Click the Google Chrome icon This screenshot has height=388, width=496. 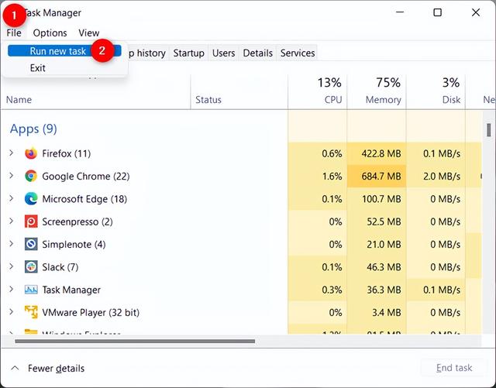click(31, 176)
